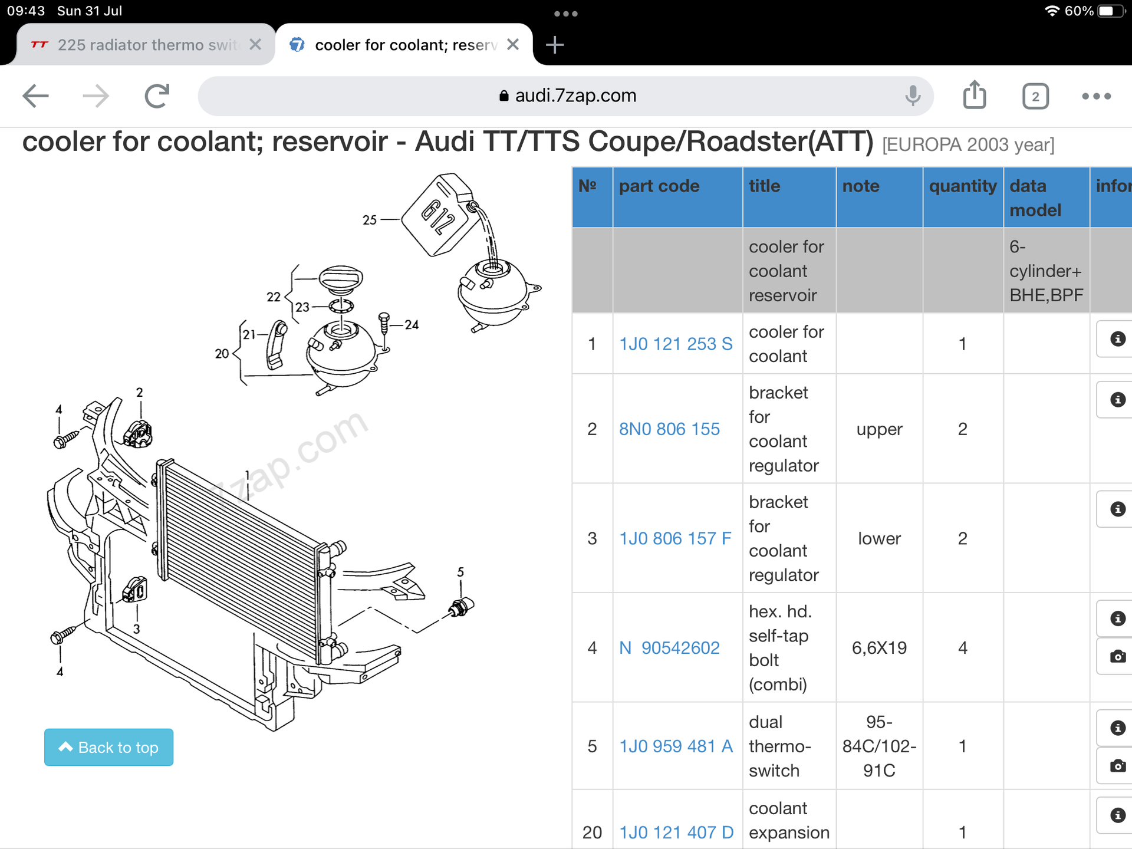
Task: Tap the expansion tank cap labeled 22
Action: click(x=341, y=279)
